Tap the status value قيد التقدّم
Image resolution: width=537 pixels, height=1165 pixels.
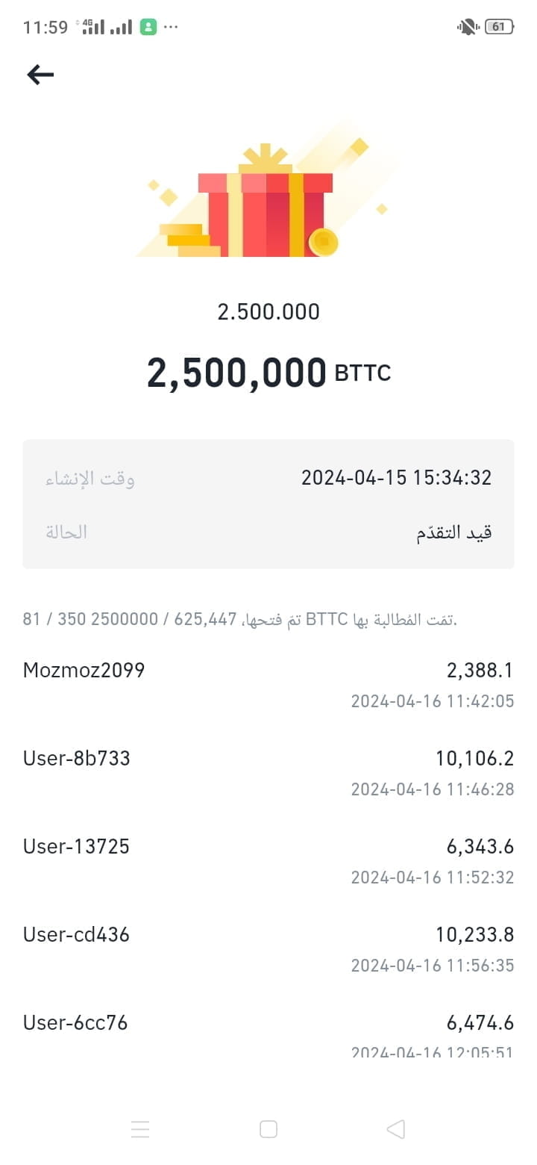(x=453, y=532)
